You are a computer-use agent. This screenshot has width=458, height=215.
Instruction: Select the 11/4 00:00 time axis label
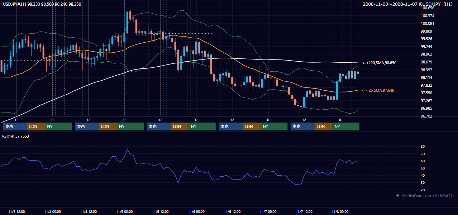click(x=52, y=211)
